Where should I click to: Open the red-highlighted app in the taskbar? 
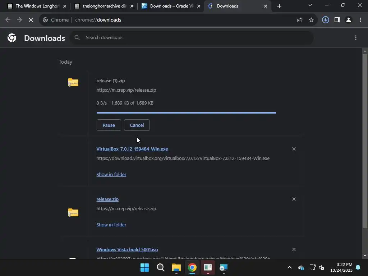(208, 267)
